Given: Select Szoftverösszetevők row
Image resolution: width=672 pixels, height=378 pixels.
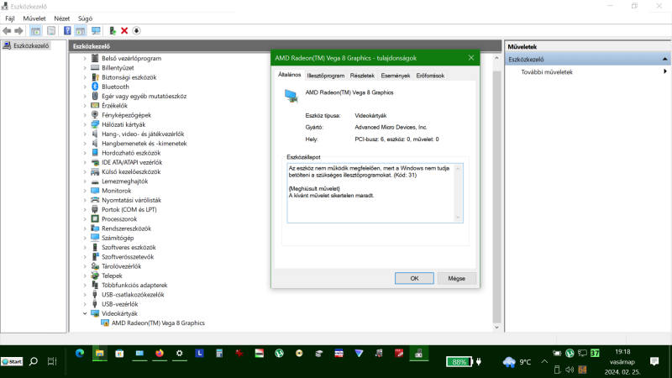Looking at the screenshot, I should pos(128,257).
